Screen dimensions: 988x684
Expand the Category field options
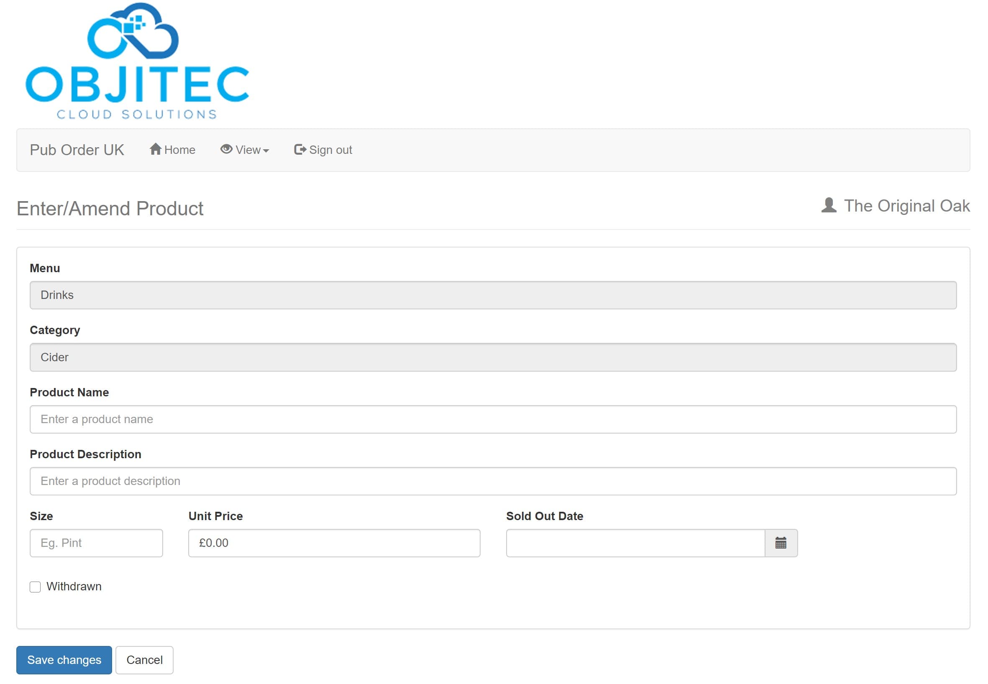pyautogui.click(x=493, y=357)
